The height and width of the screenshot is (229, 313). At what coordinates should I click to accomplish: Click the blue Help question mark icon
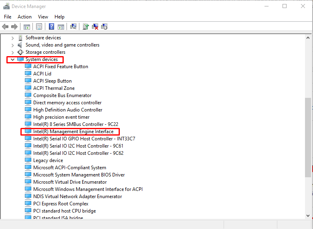point(52,26)
